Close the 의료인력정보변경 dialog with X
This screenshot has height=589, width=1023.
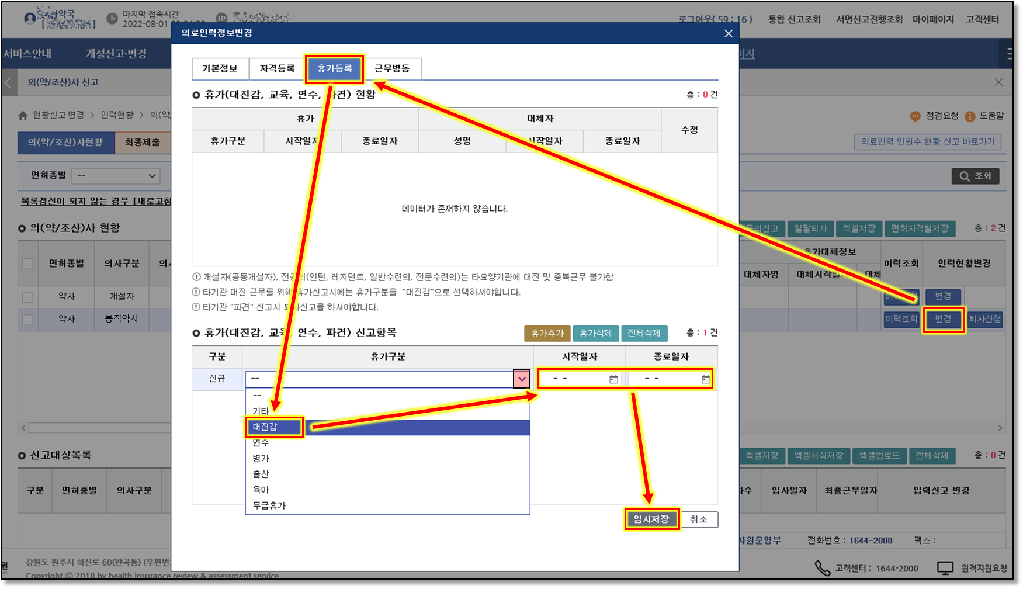pyautogui.click(x=728, y=33)
